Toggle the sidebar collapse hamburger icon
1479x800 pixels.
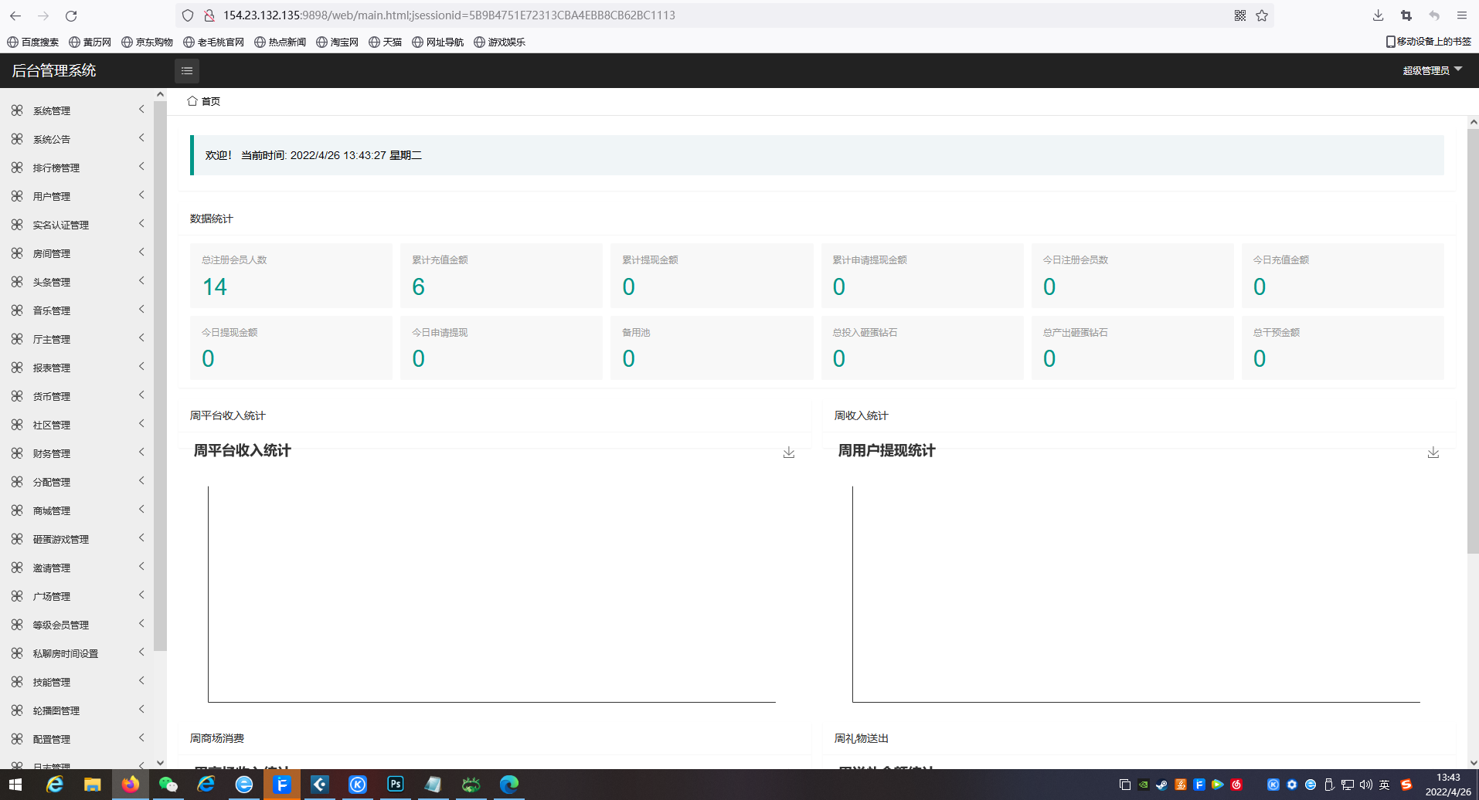click(x=186, y=71)
